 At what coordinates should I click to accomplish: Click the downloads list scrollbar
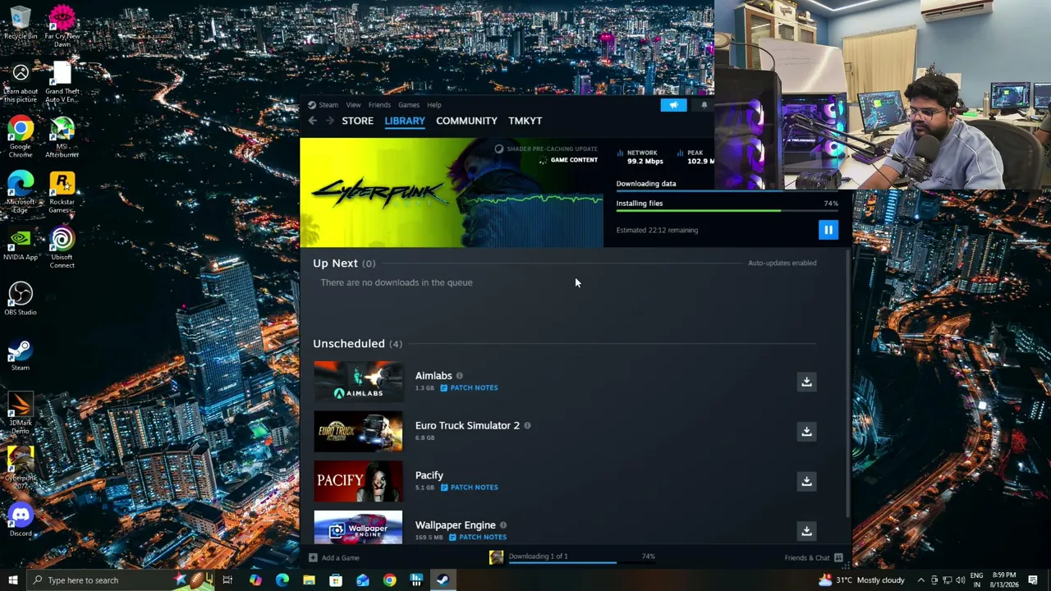pos(847,384)
